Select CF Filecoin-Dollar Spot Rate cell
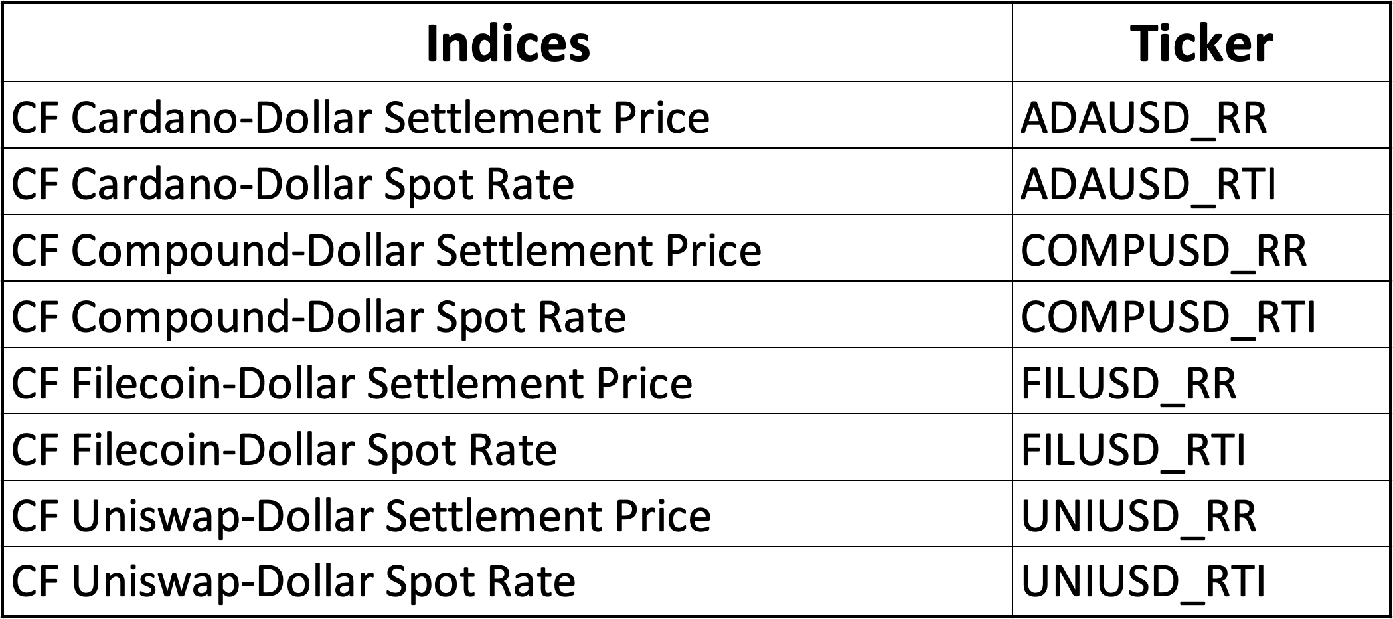This screenshot has width=1393, height=619. (508, 448)
